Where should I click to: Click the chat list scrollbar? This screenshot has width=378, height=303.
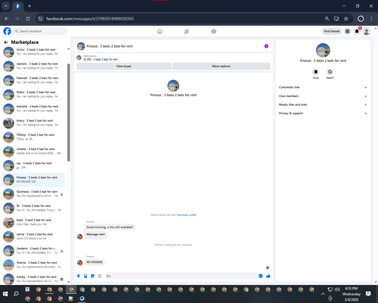(x=69, y=112)
